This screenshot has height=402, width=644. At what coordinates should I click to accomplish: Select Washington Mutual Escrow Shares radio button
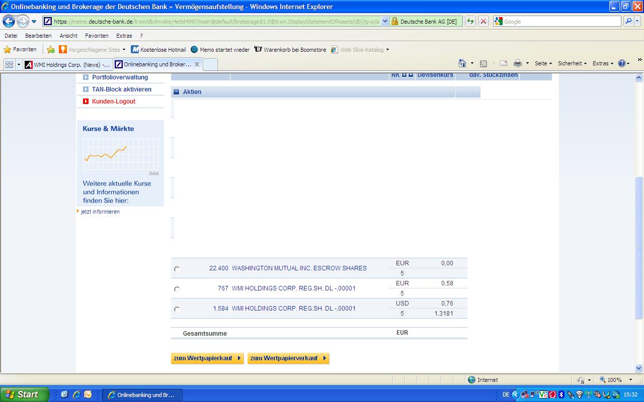177,269
